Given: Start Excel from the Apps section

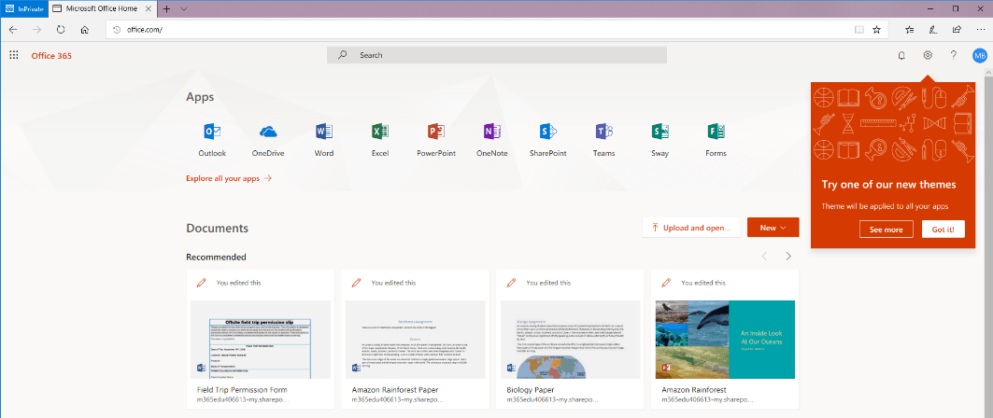Looking at the screenshot, I should tap(380, 132).
